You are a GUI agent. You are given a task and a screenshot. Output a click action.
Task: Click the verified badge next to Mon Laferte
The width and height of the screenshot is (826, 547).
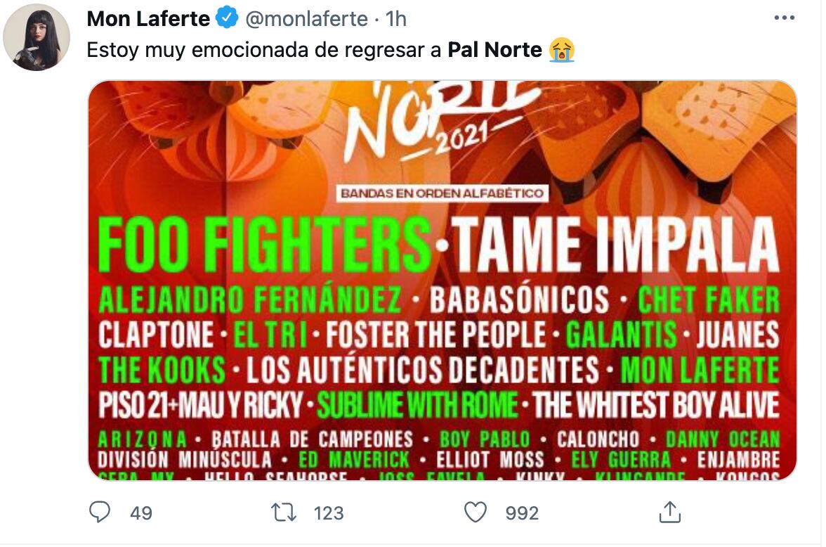(x=225, y=17)
